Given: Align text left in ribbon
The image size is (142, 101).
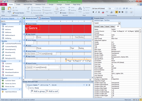Looking at the screenshot, I should [117, 12].
